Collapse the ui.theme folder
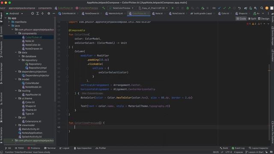Screen dimensions: 274x154 (x=16, y=98)
